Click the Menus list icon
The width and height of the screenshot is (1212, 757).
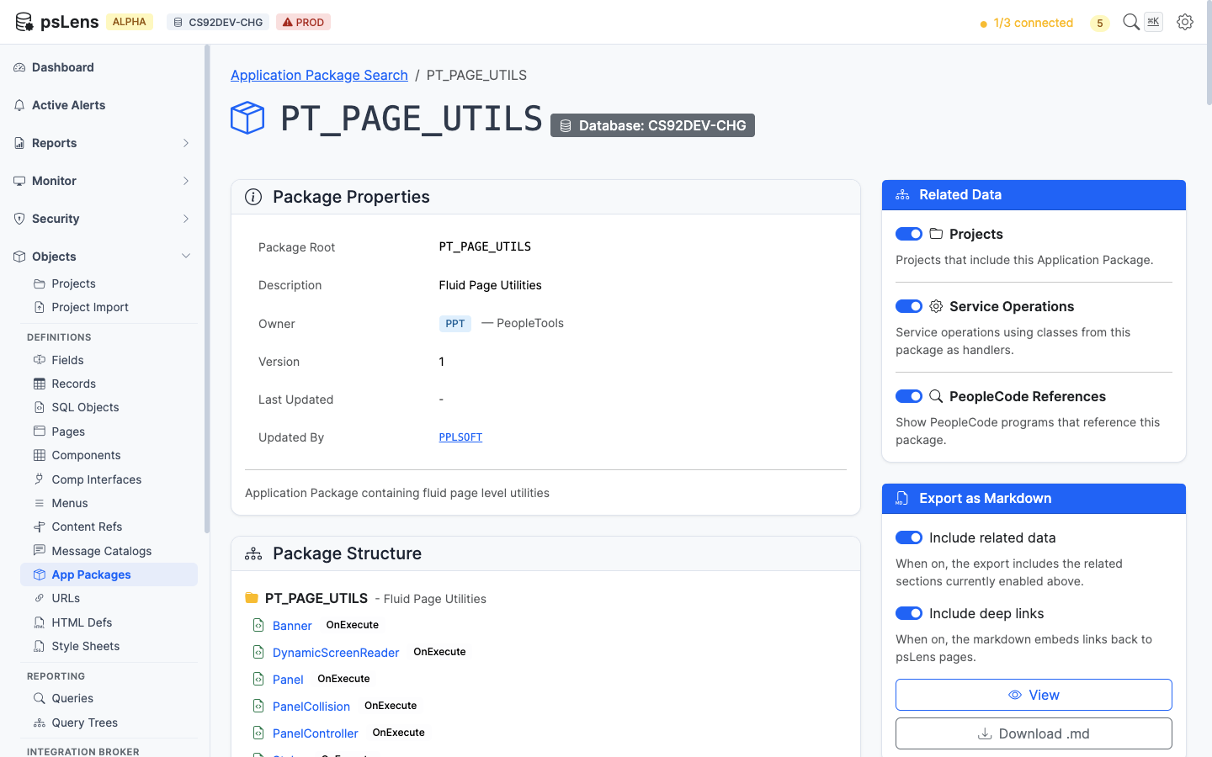39,503
